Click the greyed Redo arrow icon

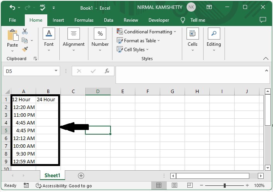(28, 7)
